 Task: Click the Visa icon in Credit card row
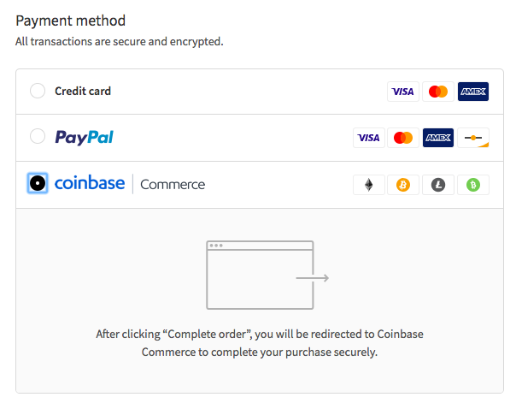(x=402, y=92)
